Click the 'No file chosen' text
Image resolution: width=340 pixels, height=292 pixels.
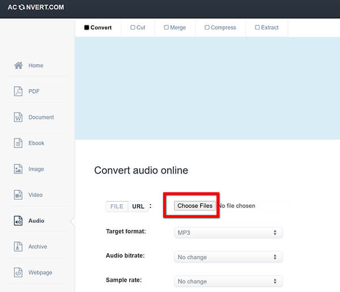pos(237,206)
